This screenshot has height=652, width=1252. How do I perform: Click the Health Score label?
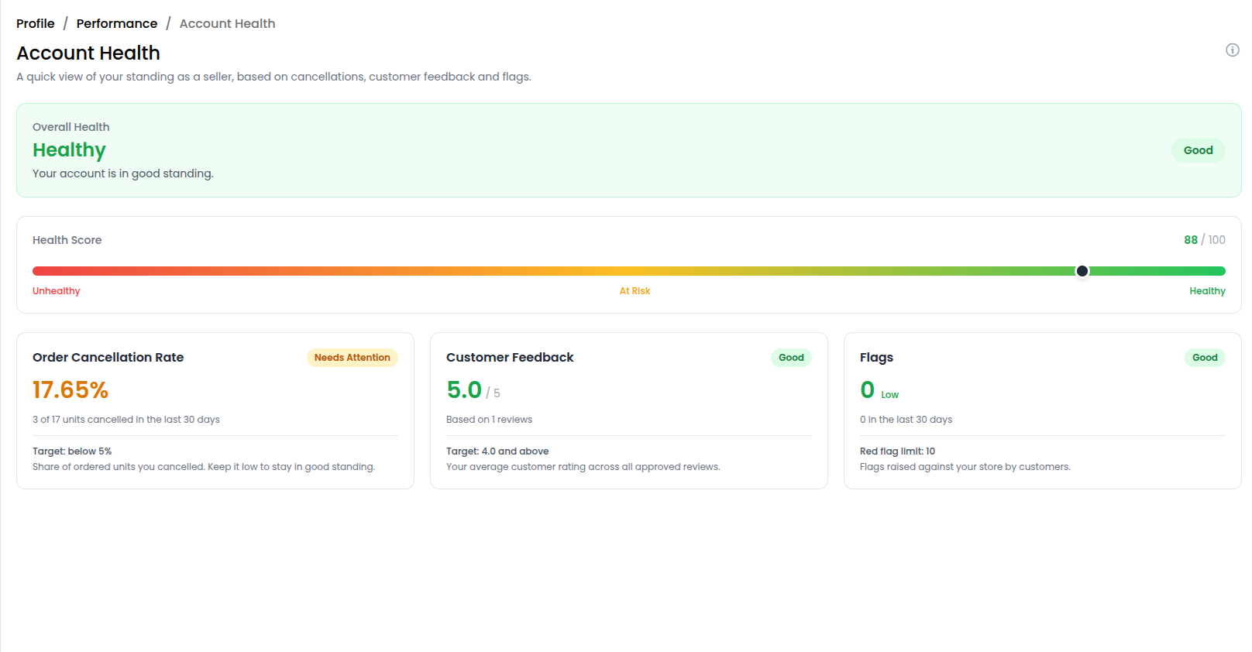67,240
